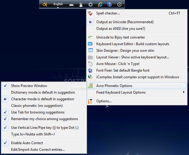Image resolution: width=189 pixels, height=155 pixels.
Task: Click the green arrow Unicode to Bijoy icon
Action: pyautogui.click(x=90, y=37)
